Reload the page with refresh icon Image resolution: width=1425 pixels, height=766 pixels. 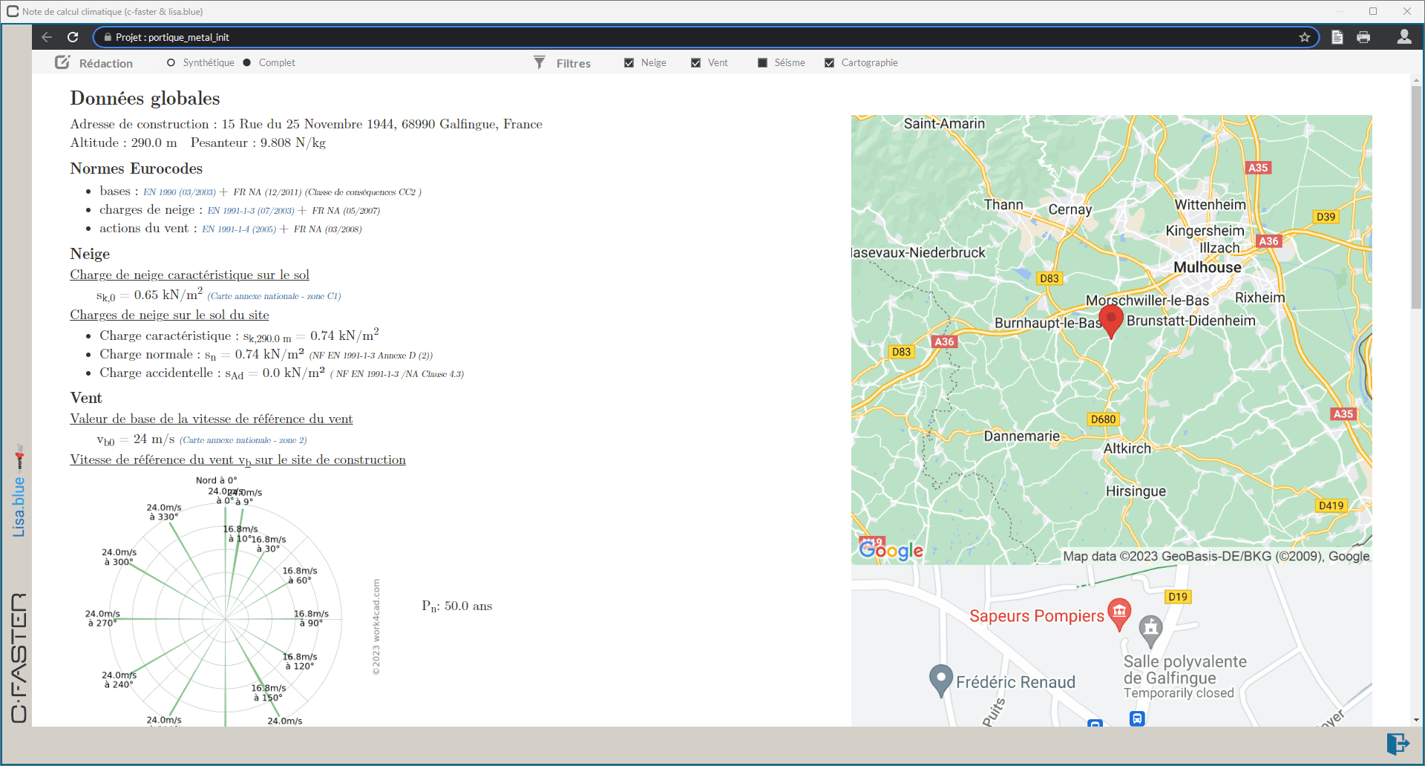73,37
